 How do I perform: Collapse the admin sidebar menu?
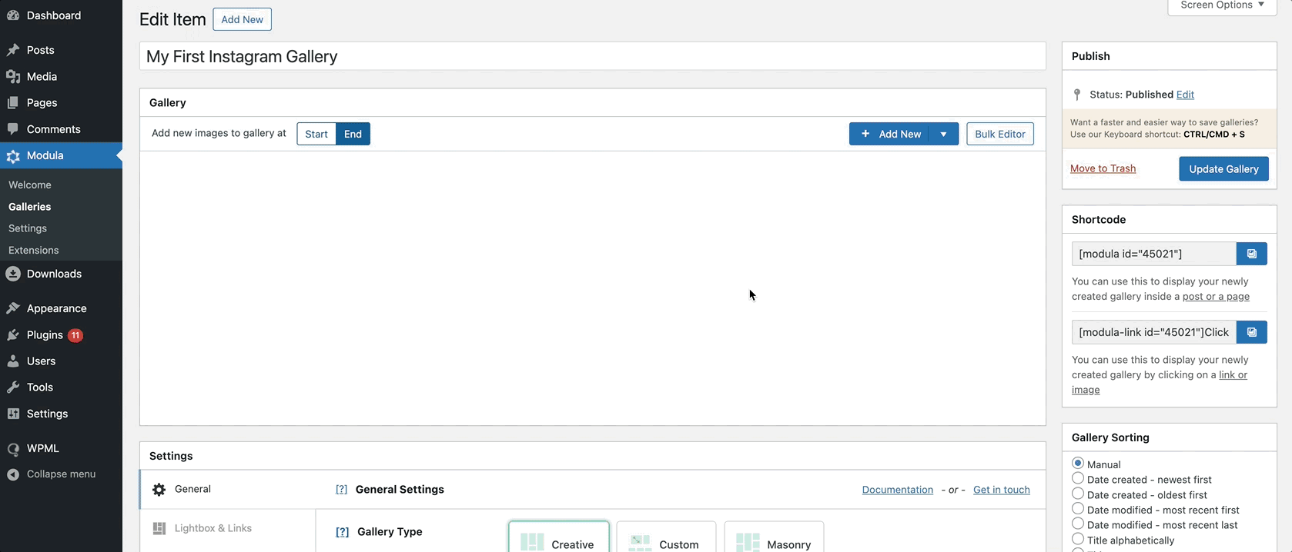coord(61,474)
